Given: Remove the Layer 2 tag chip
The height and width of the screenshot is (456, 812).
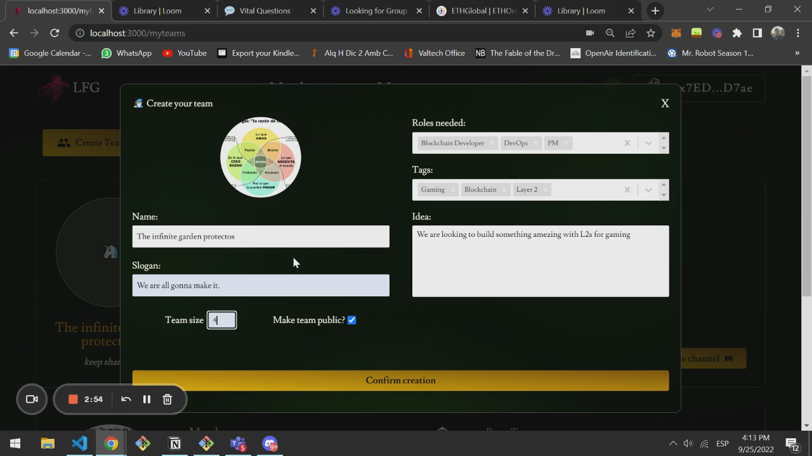Looking at the screenshot, I should (545, 189).
